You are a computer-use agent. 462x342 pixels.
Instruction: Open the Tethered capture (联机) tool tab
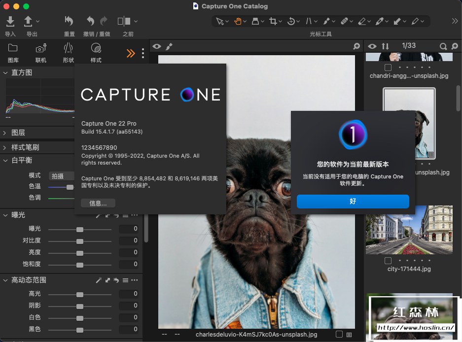pyautogui.click(x=41, y=48)
